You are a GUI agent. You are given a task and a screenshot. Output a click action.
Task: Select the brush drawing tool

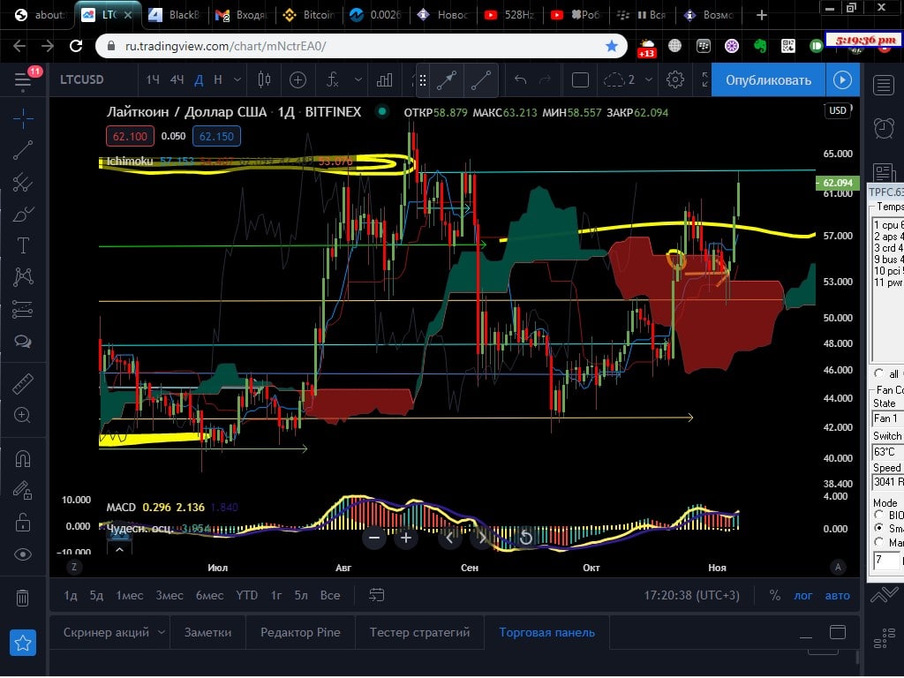pyautogui.click(x=23, y=215)
